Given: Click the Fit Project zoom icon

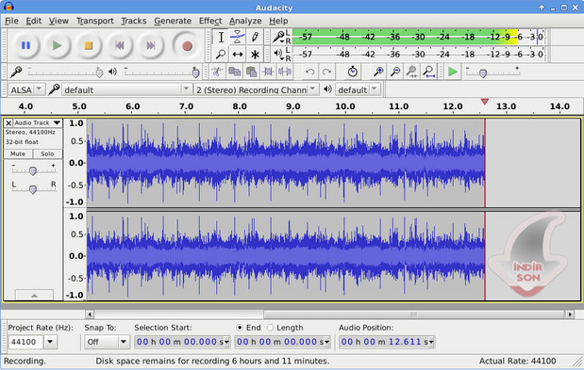Looking at the screenshot, I should [x=429, y=72].
